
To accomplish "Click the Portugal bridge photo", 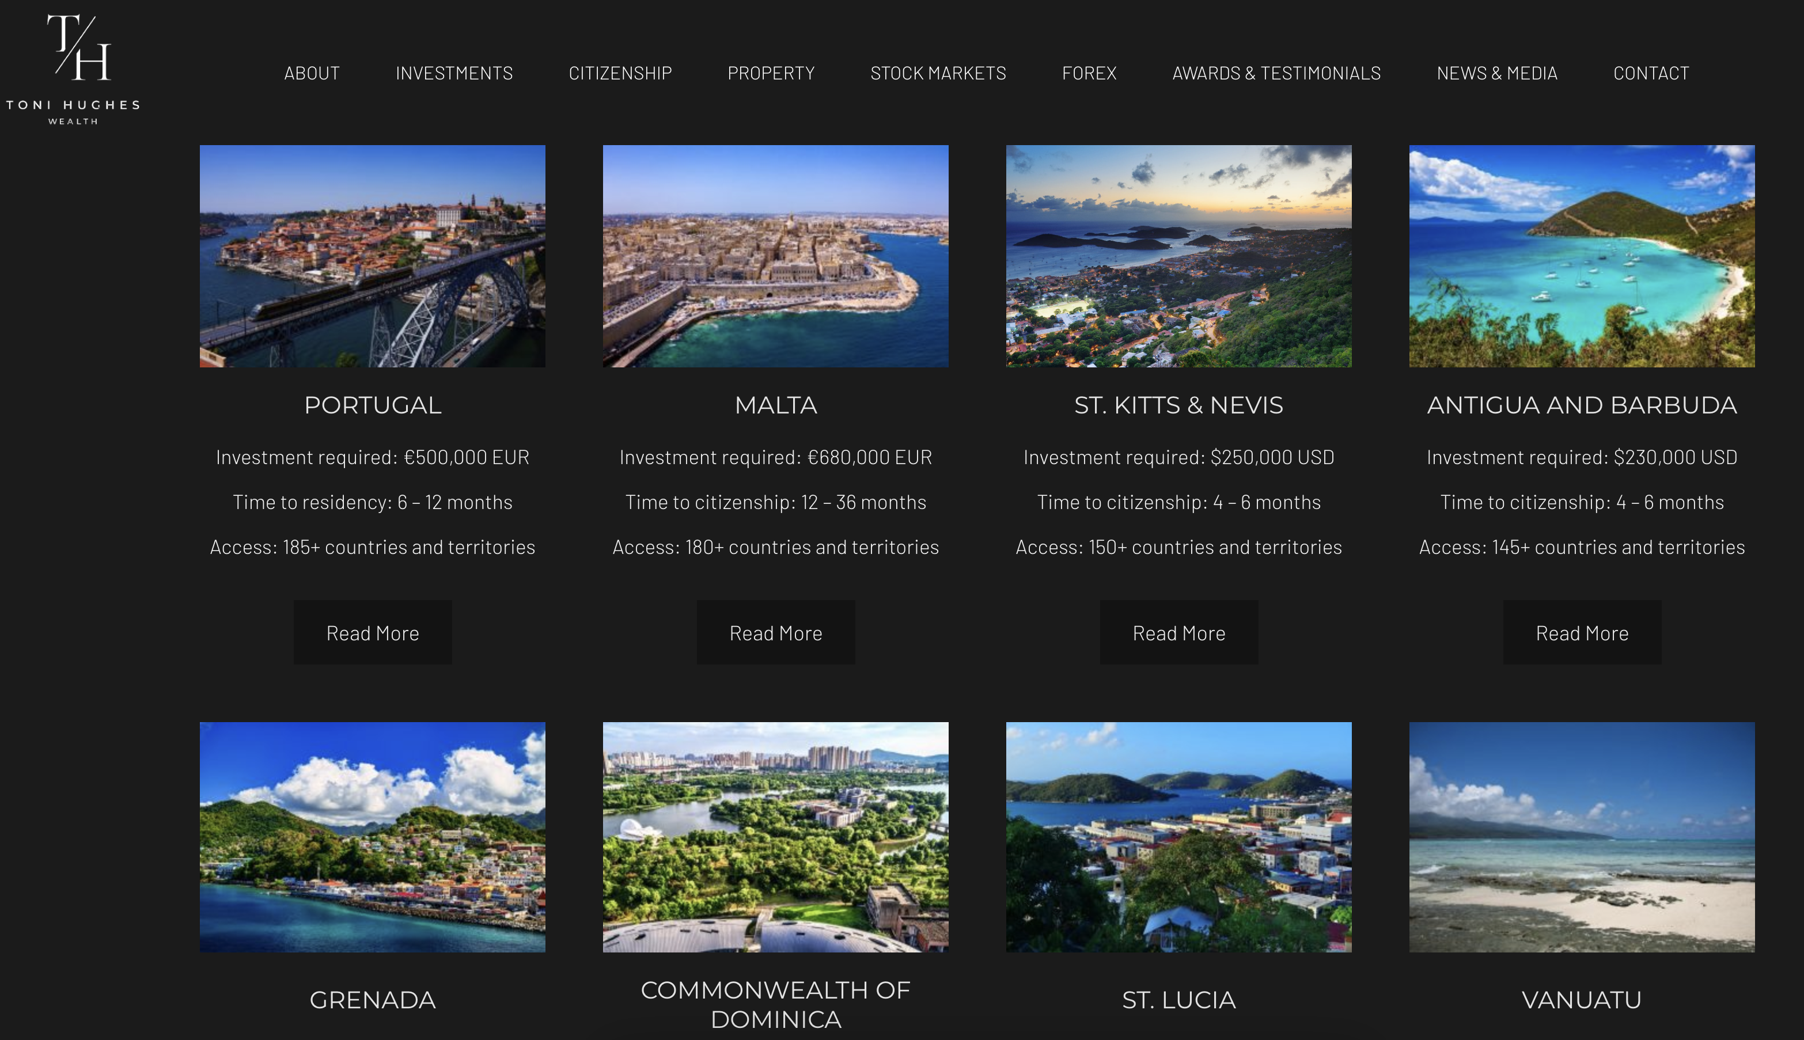I will coord(372,256).
